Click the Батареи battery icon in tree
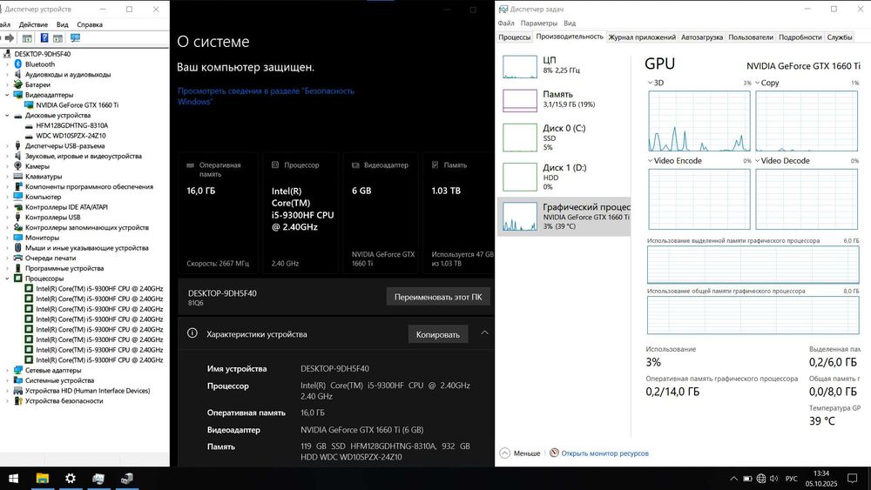The width and height of the screenshot is (871, 490). coord(17,84)
